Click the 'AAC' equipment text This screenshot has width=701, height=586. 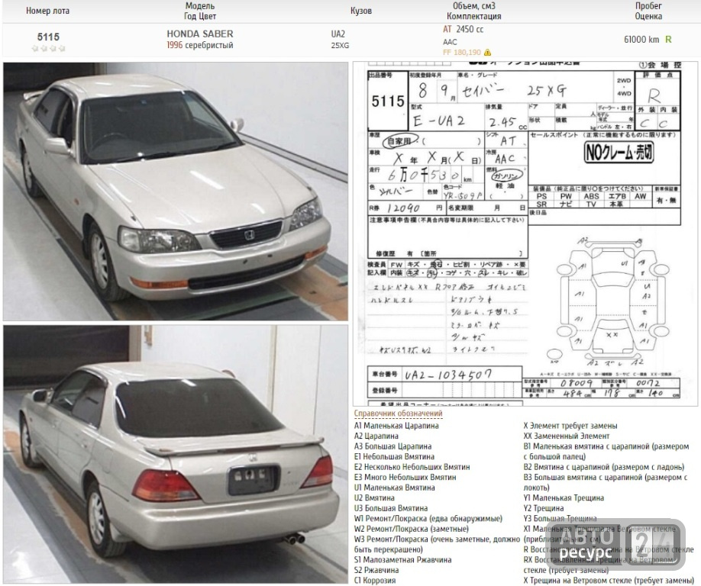pos(450,42)
